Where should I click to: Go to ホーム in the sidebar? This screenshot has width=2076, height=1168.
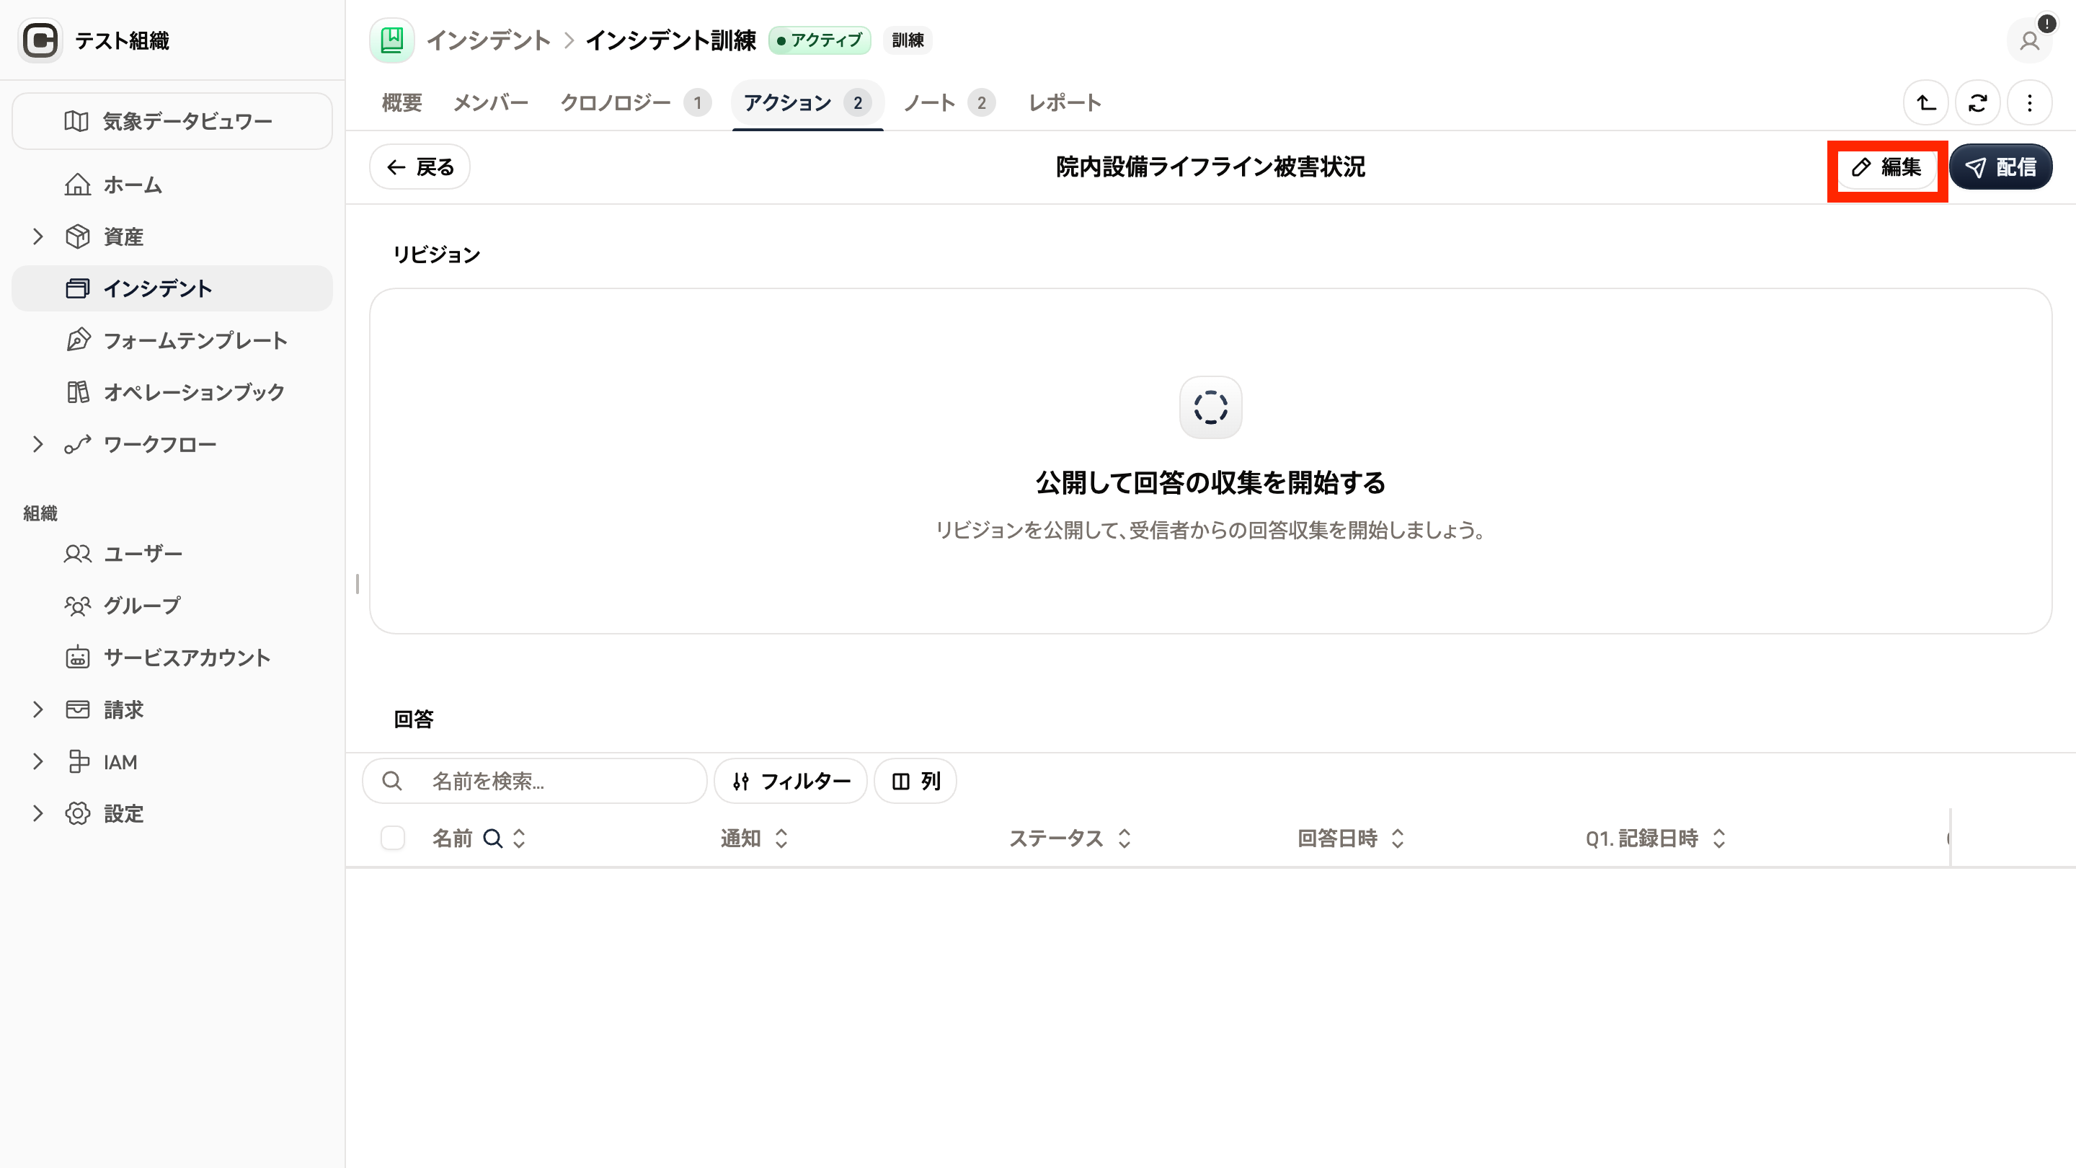coord(172,185)
